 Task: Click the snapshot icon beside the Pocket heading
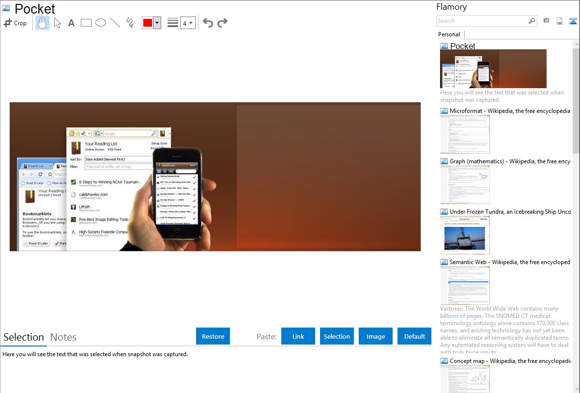coord(6,8)
